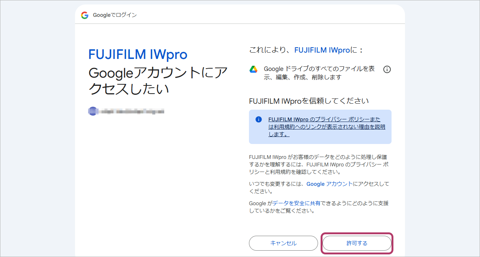This screenshot has width=480, height=257.
Task: Click the 許可する button
Action: pyautogui.click(x=357, y=243)
